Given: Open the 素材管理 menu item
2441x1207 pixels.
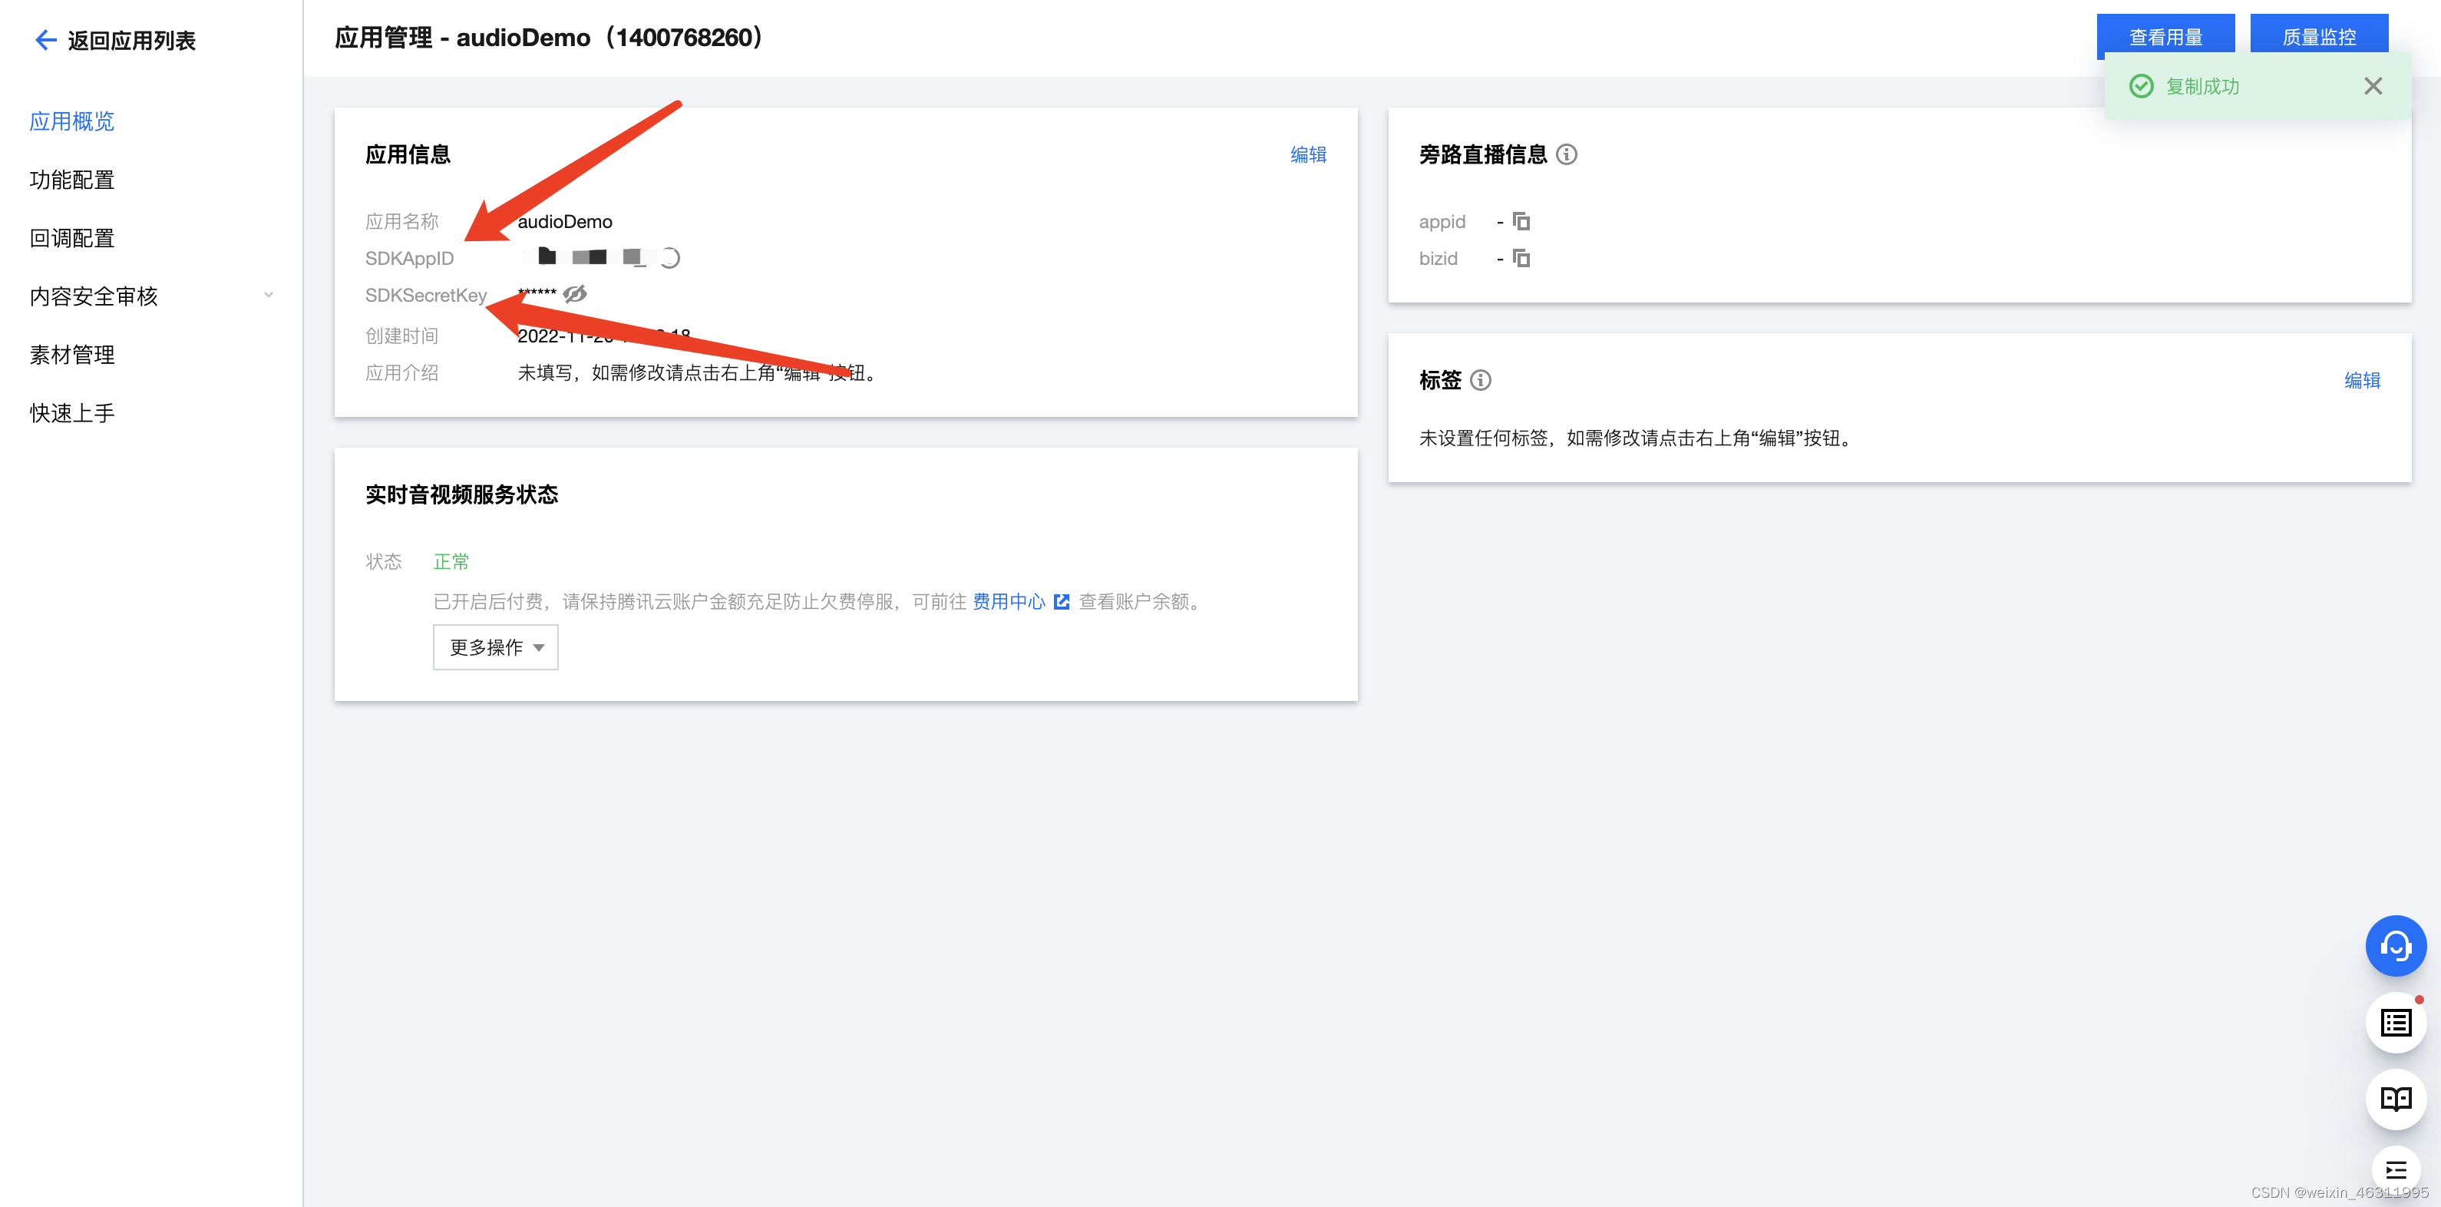Looking at the screenshot, I should tap(72, 355).
